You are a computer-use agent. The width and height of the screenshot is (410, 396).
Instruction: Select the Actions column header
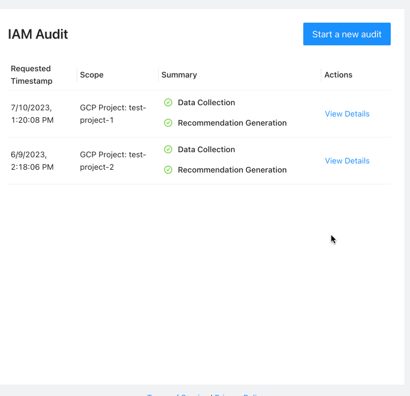(338, 75)
